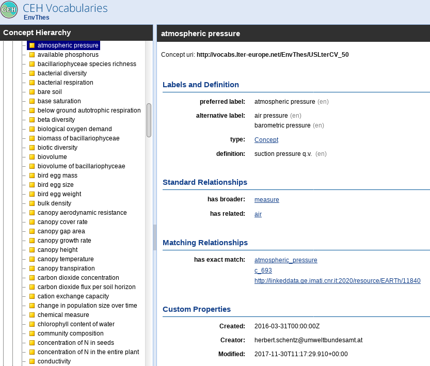Open the broader concept measure link
The width and height of the screenshot is (430, 366).
pyautogui.click(x=266, y=200)
